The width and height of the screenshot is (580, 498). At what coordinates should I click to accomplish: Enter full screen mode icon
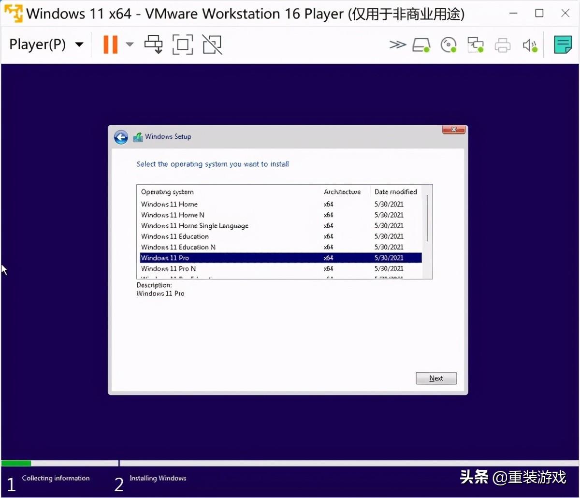183,45
